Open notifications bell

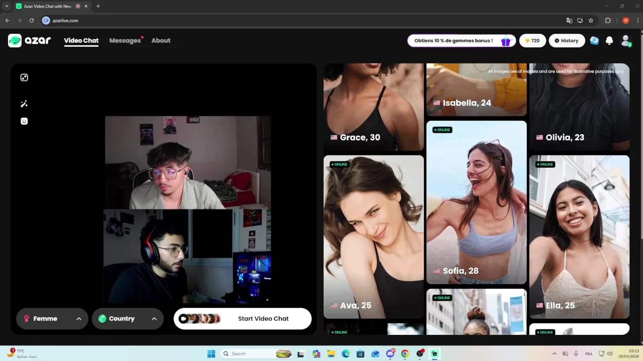click(x=609, y=41)
